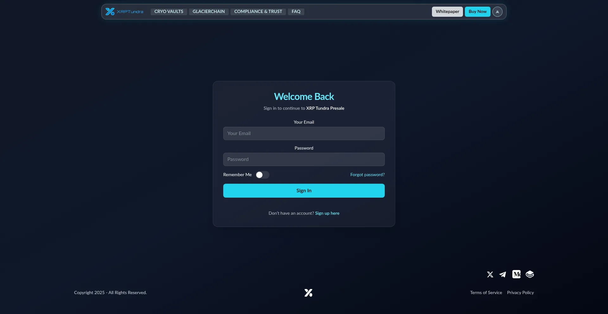The image size is (608, 314).
Task: Click the XRPTundra logo in the navbar
Action: pos(124,12)
